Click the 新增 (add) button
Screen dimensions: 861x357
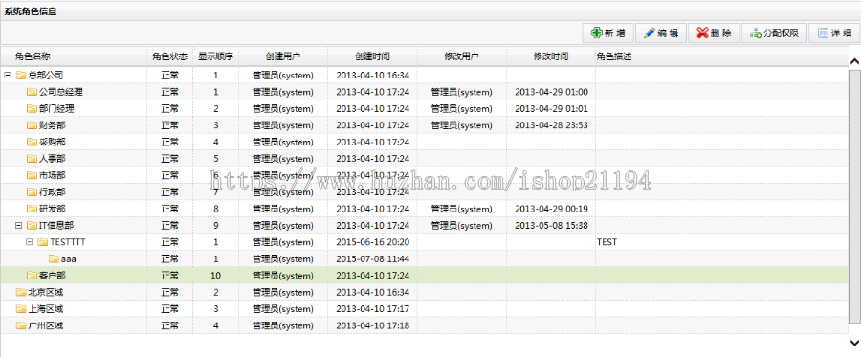(x=607, y=33)
